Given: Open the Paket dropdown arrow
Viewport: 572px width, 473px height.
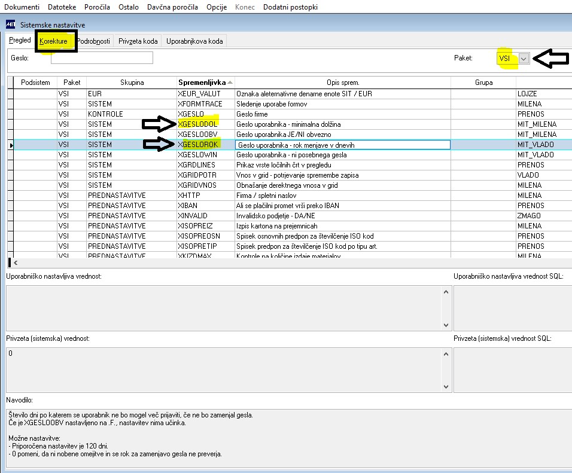Looking at the screenshot, I should point(524,58).
